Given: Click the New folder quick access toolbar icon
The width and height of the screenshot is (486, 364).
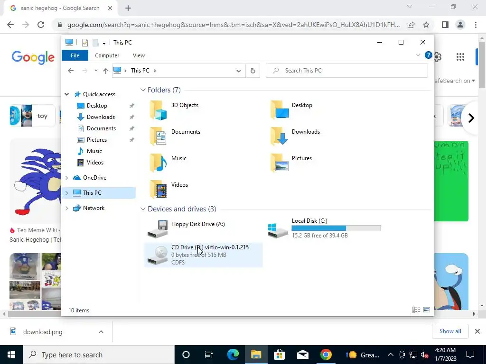Looking at the screenshot, I should pyautogui.click(x=95, y=42).
